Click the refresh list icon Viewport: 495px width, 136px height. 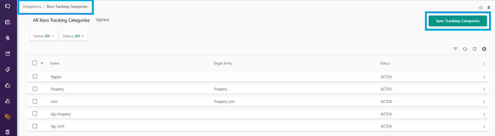pyautogui.click(x=474, y=49)
